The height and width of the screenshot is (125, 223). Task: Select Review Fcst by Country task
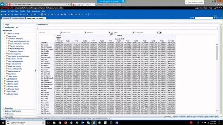pos(15,69)
